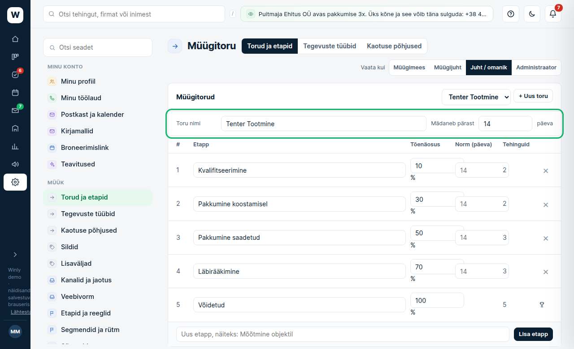Open the Tenter Tootmine pipeline dropdown

click(x=476, y=97)
